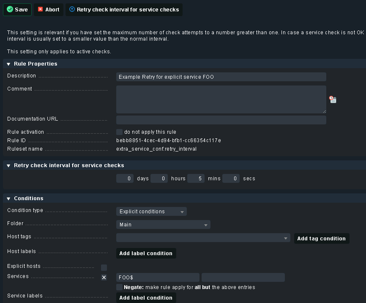Image resolution: width=366 pixels, height=303 pixels.
Task: Open the Condition type dropdown
Action: pyautogui.click(x=151, y=212)
